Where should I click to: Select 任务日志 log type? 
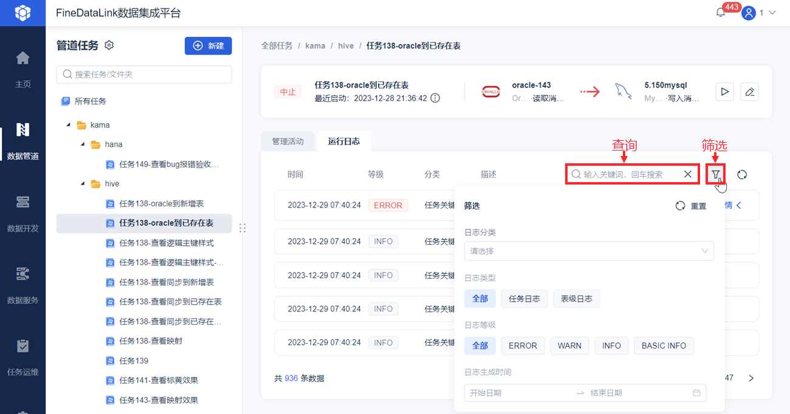(x=524, y=298)
